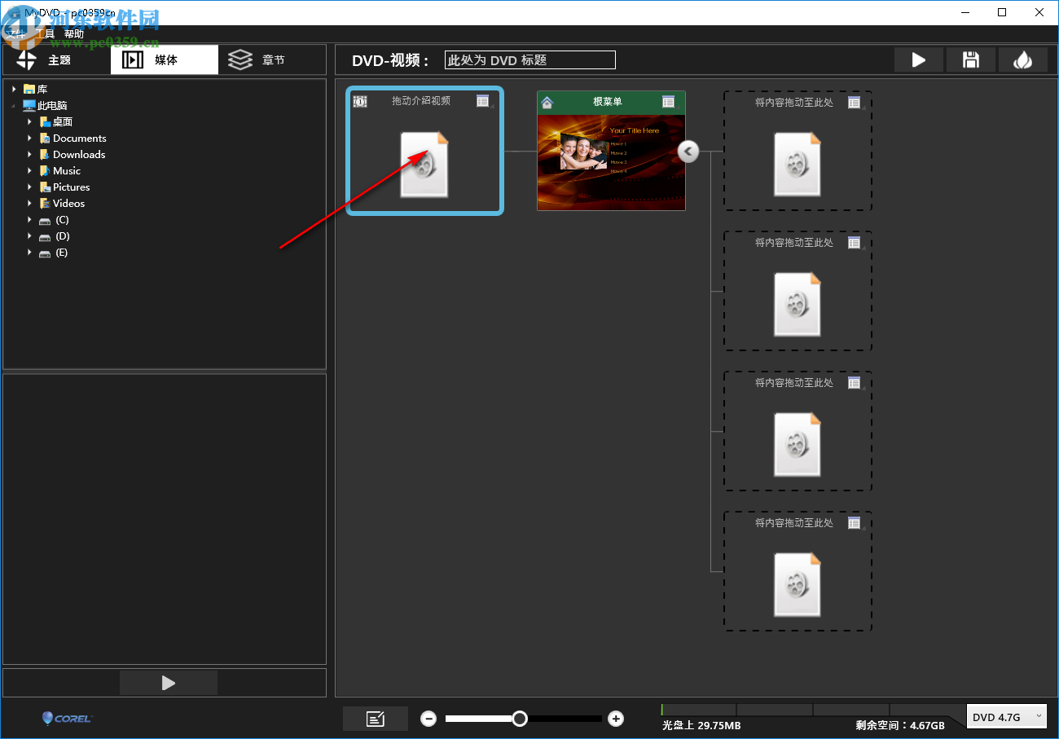The width and height of the screenshot is (1059, 739).
Task: Click the burn disc flame icon
Action: pyautogui.click(x=1023, y=59)
